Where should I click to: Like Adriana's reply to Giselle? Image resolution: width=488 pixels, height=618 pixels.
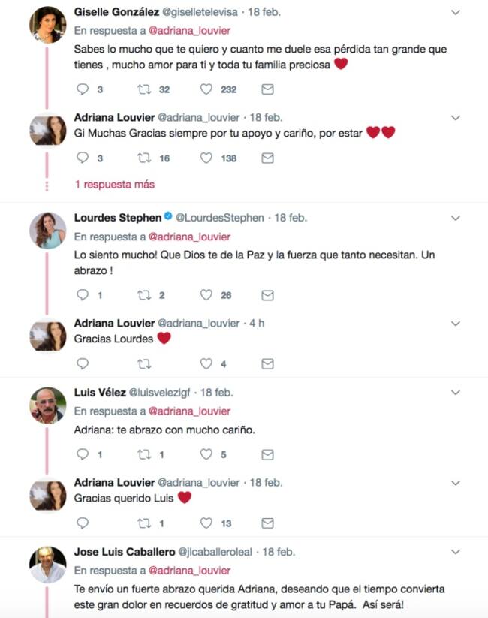(206, 158)
